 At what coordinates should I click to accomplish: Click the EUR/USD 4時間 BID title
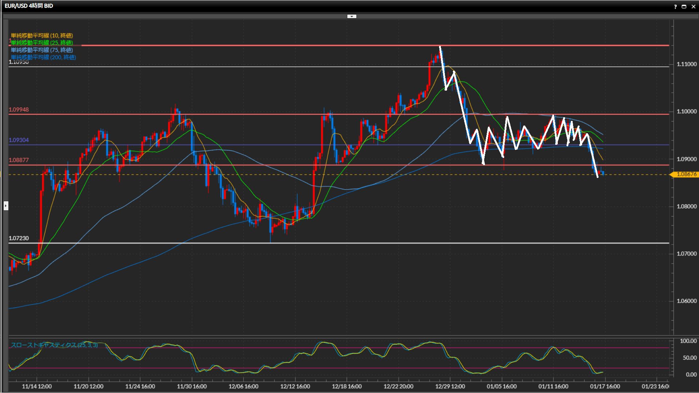(x=29, y=6)
